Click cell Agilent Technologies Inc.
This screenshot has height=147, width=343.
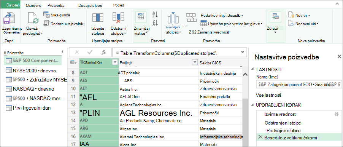159,105
